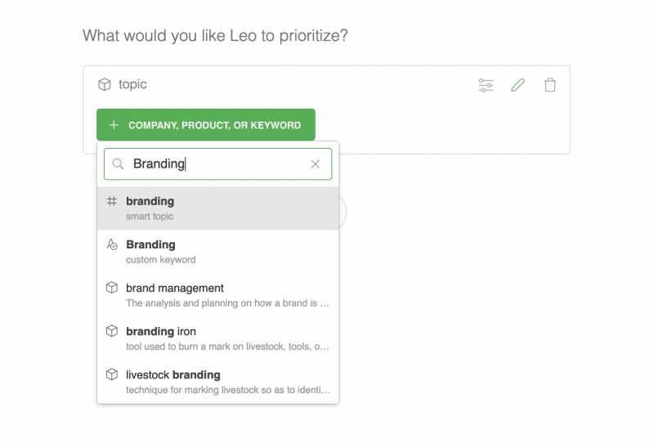The width and height of the screenshot is (654, 447).
Task: Click the cube icon beside topic label
Action: point(105,84)
